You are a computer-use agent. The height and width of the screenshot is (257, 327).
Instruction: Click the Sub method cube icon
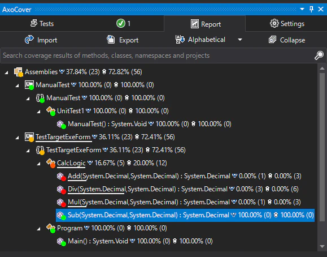tap(62, 215)
